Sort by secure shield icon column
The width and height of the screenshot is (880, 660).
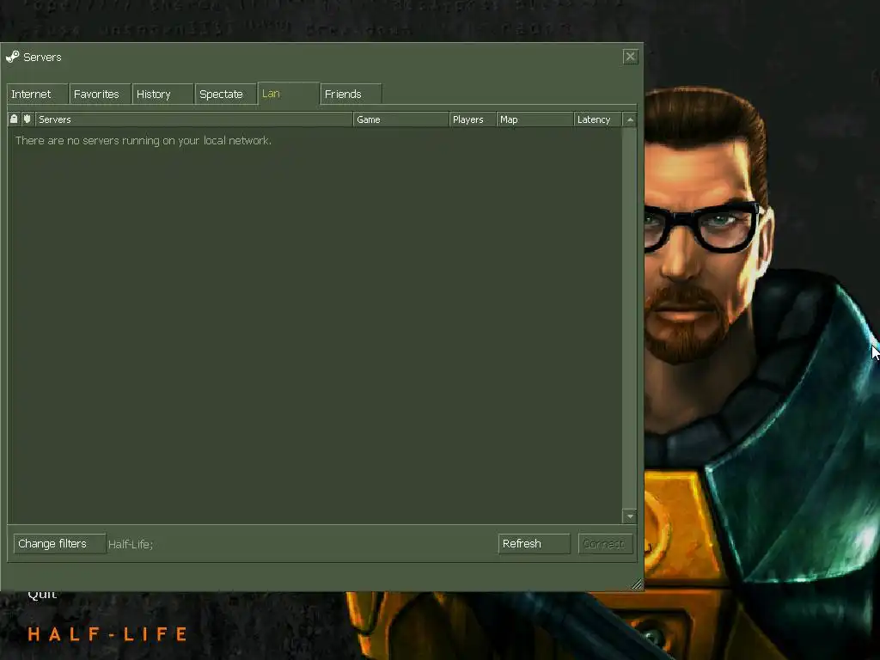pyautogui.click(x=27, y=119)
